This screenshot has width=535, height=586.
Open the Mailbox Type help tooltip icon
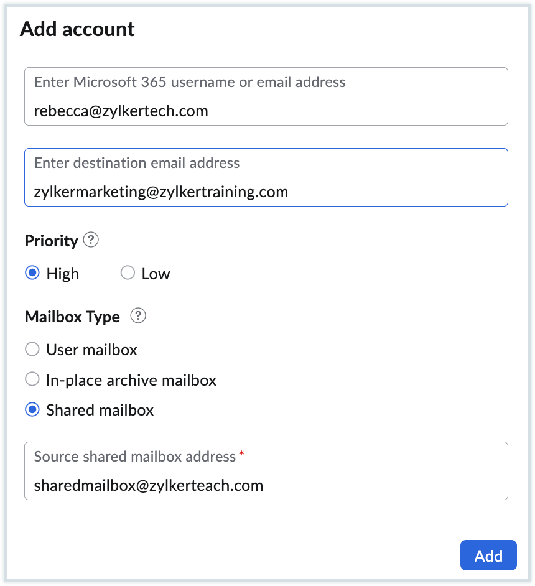click(x=138, y=316)
